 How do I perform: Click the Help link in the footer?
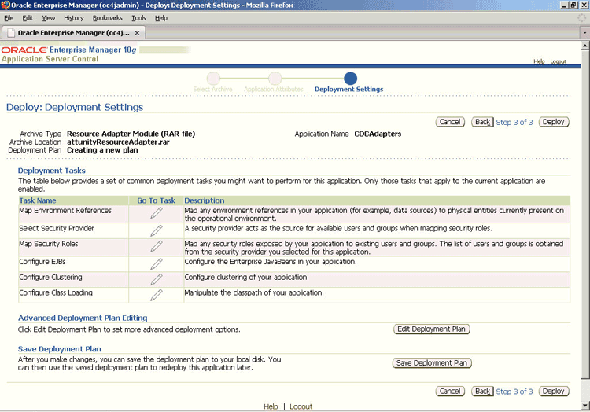click(271, 406)
